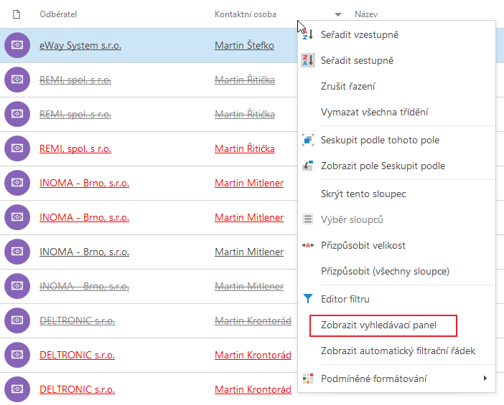Click the Zobrazit pole Seskupit podle icon
Viewport: 504px width, 405px height.
tap(308, 166)
